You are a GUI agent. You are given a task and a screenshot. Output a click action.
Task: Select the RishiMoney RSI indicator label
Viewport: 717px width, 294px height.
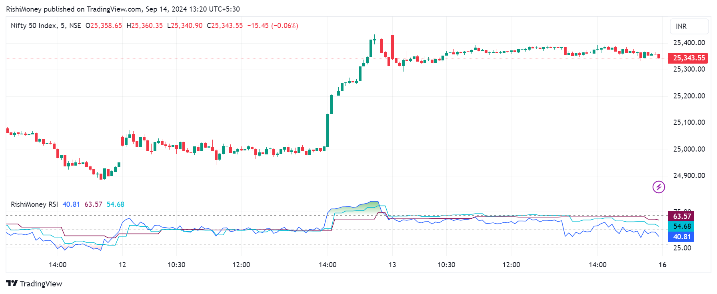point(34,204)
